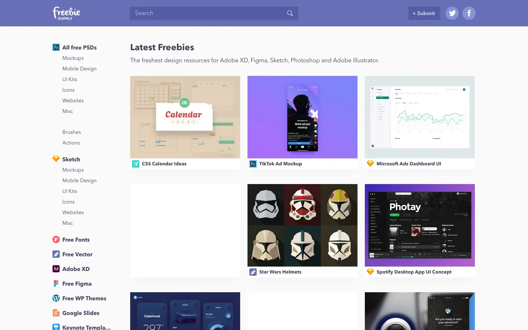
Task: Click the Star Wars Helmets title link
Action: tap(280, 272)
